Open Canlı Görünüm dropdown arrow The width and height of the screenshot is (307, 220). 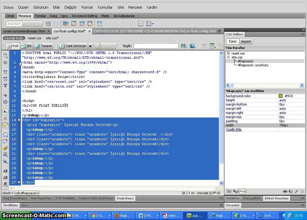point(90,46)
